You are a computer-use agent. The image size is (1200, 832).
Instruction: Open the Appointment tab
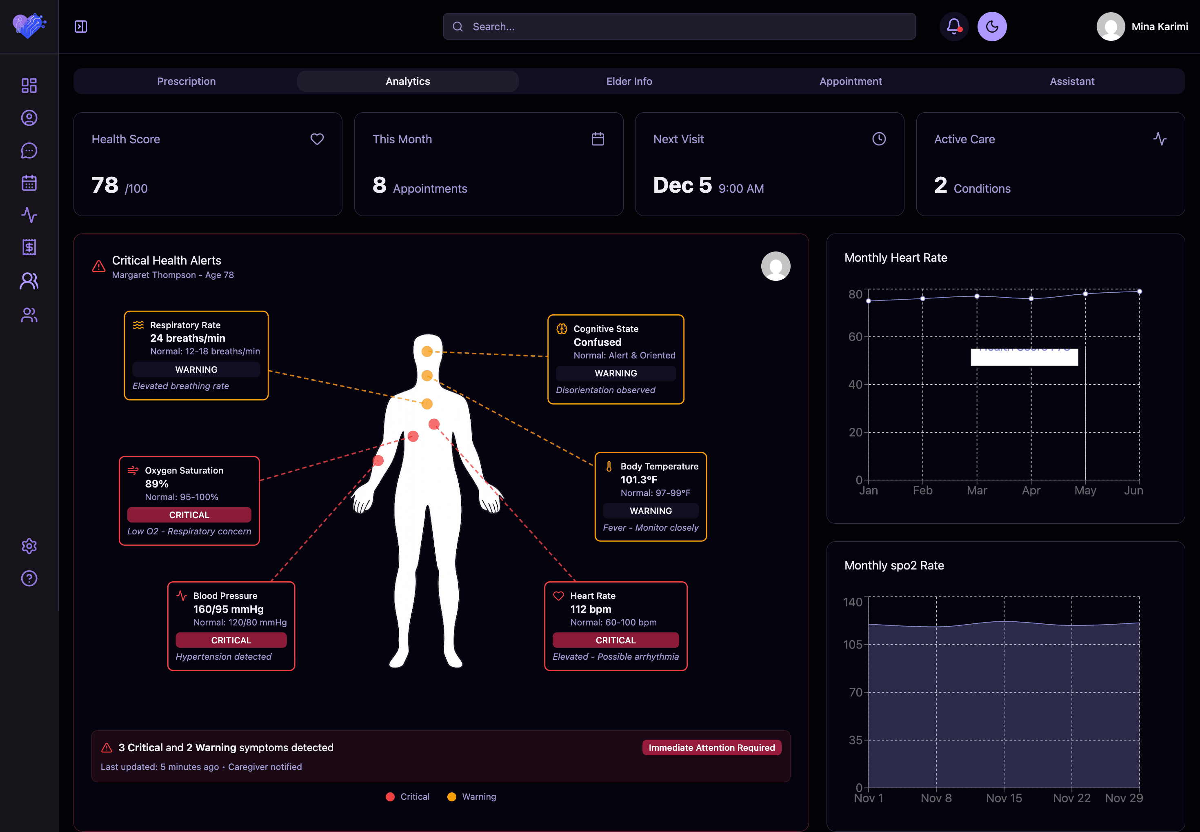851,81
